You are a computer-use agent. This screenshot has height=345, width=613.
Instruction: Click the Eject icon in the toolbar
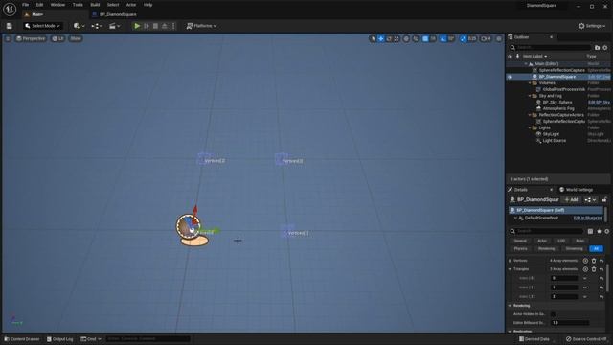tap(165, 26)
